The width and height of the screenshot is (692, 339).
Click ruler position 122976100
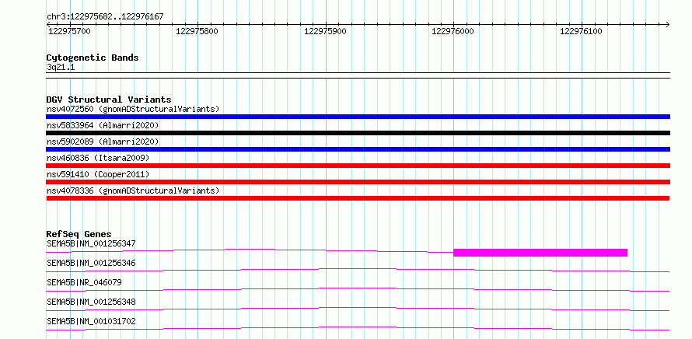pyautogui.click(x=581, y=32)
